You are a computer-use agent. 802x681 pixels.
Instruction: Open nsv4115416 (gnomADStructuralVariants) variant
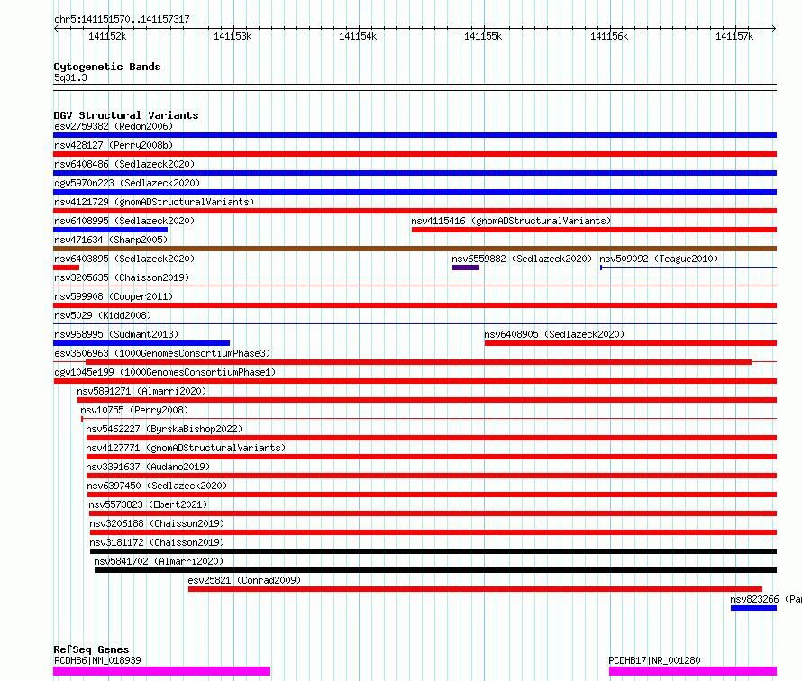(511, 221)
